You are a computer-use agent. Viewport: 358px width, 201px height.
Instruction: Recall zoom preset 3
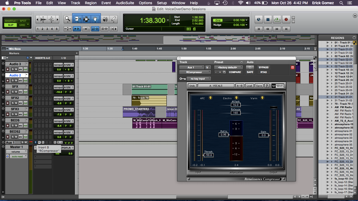pos(47,29)
